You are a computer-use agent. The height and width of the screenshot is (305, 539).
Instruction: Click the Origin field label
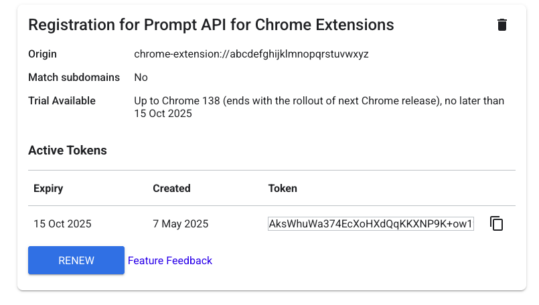[x=42, y=54]
